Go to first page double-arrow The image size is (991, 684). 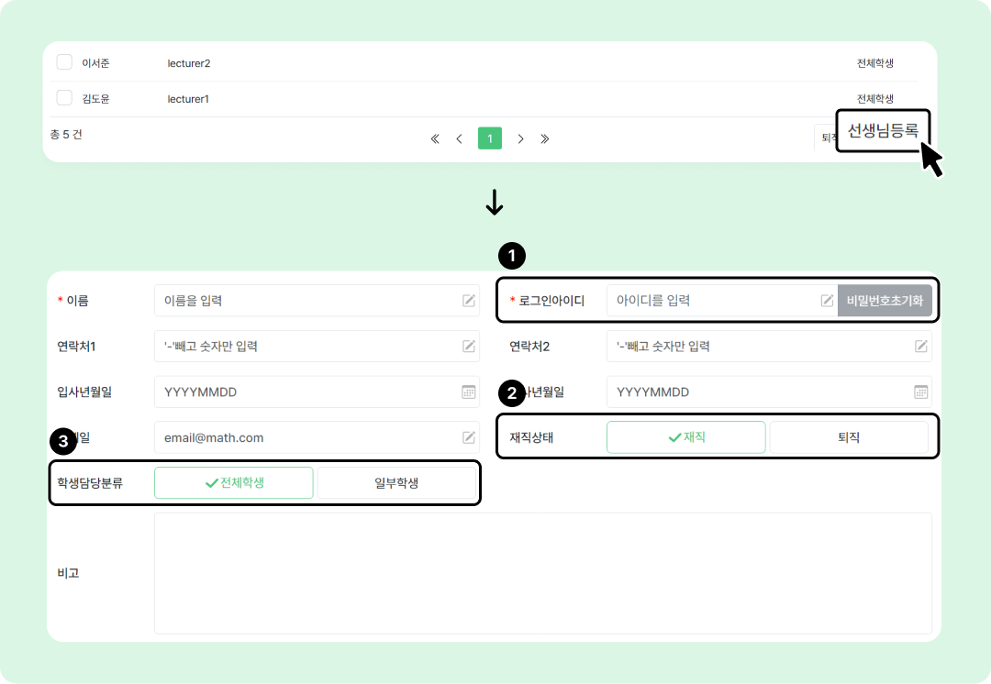tap(435, 138)
